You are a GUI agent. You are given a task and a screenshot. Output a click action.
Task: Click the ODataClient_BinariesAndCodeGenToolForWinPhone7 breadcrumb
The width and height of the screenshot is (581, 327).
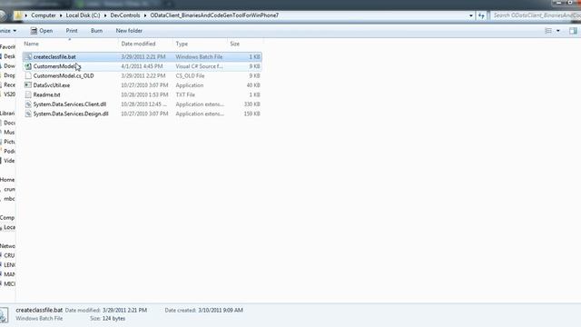pyautogui.click(x=214, y=15)
